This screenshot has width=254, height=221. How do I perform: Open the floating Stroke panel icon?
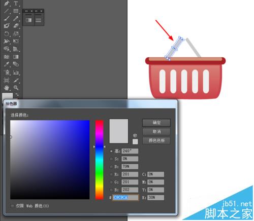pyautogui.click(x=38, y=20)
